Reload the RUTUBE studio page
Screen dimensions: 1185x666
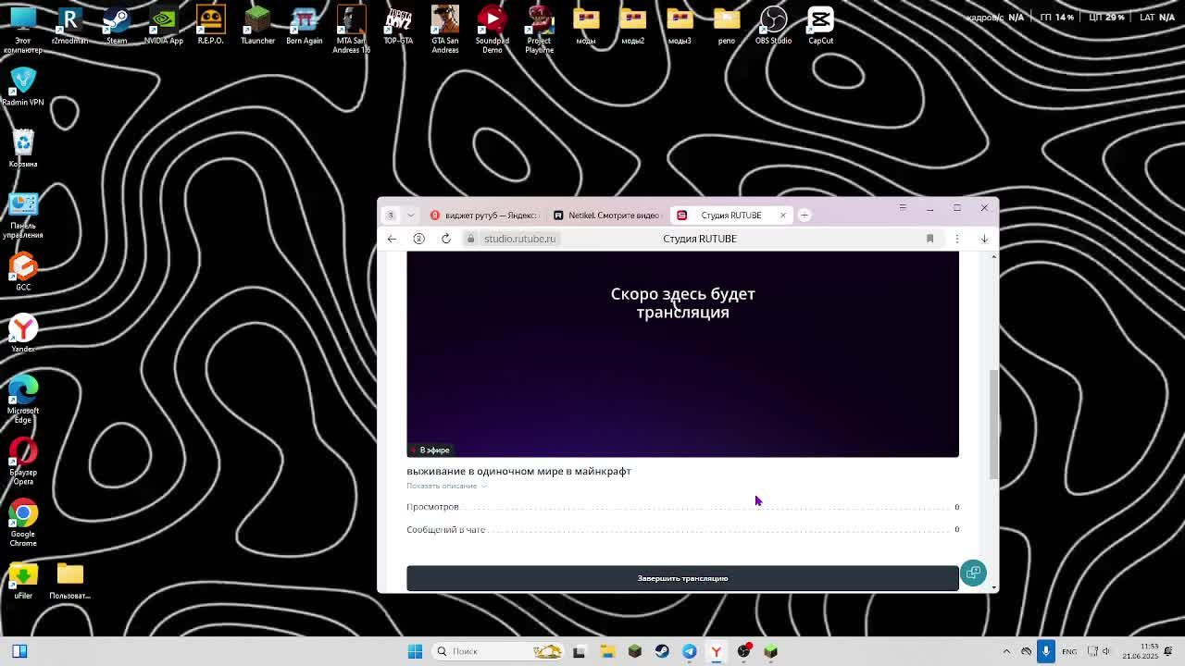click(446, 239)
